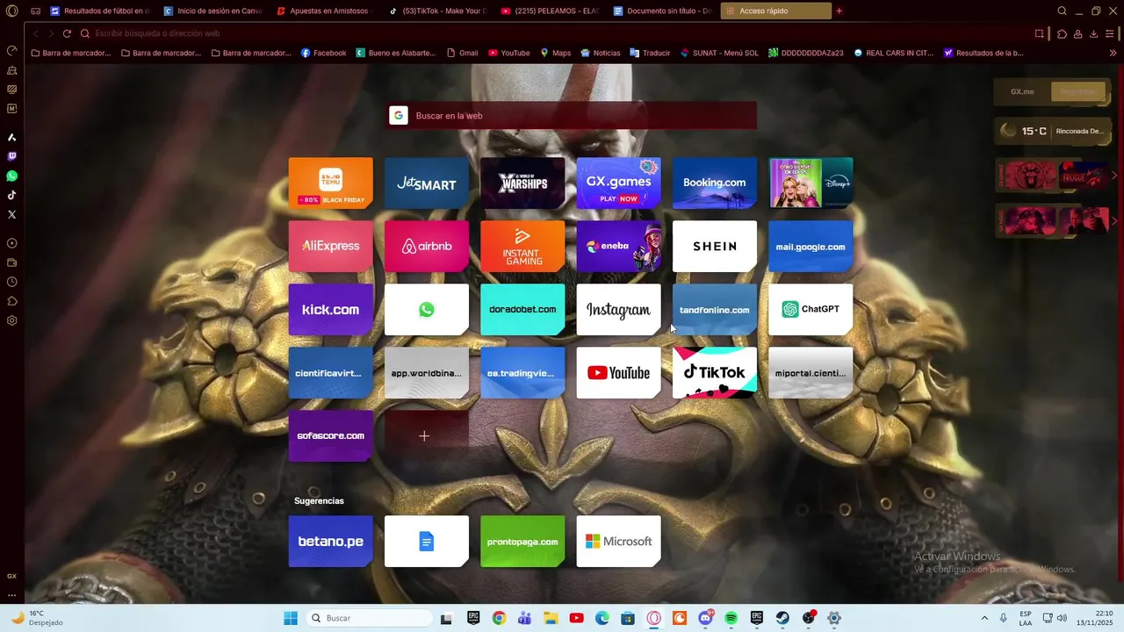Open Steam from the Windows taskbar
Viewport: 1124px width, 632px height.
click(x=782, y=618)
